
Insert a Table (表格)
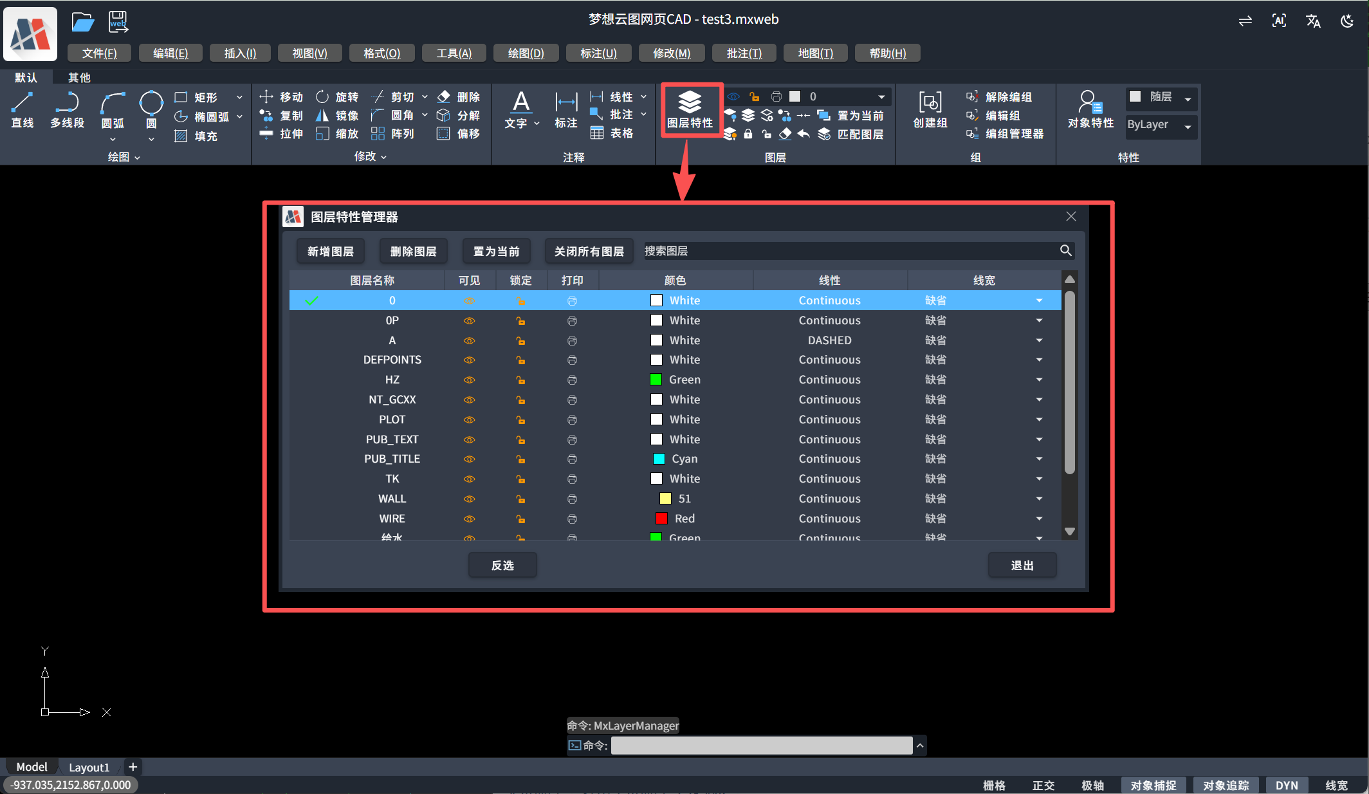[x=612, y=133]
